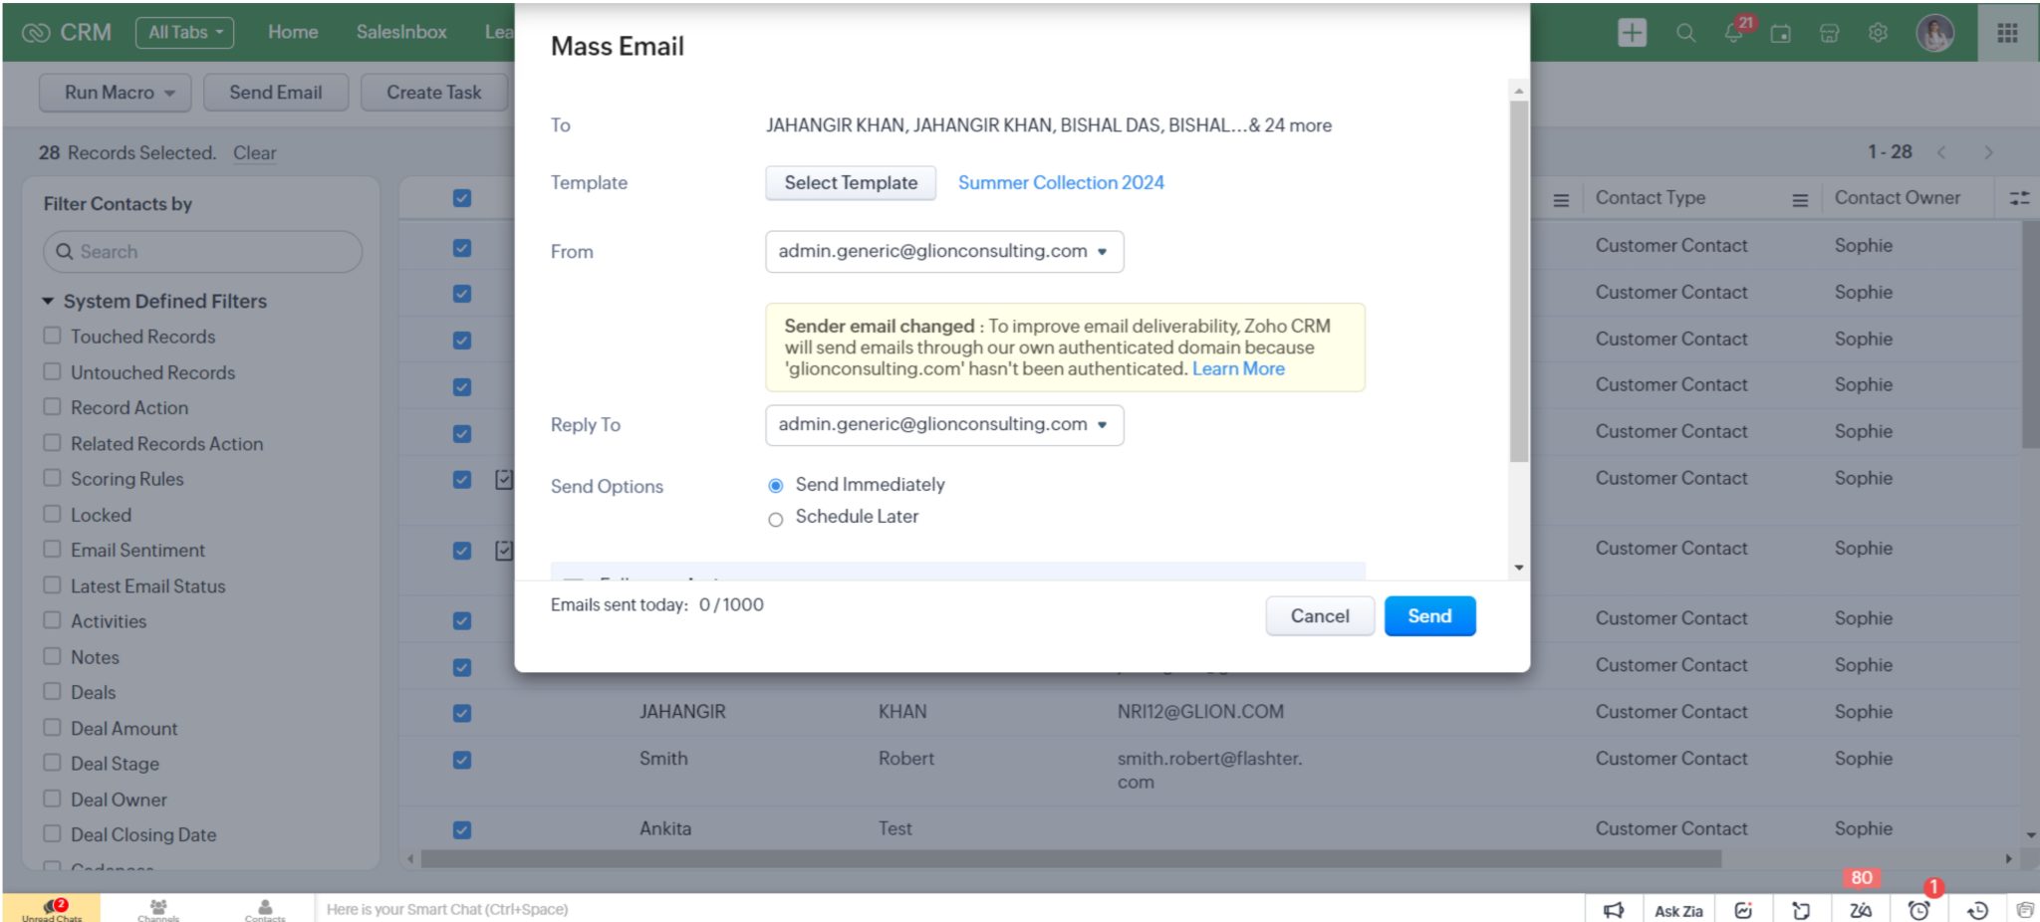2040x922 pixels.
Task: Click the Create Task toolbar button
Action: (433, 92)
